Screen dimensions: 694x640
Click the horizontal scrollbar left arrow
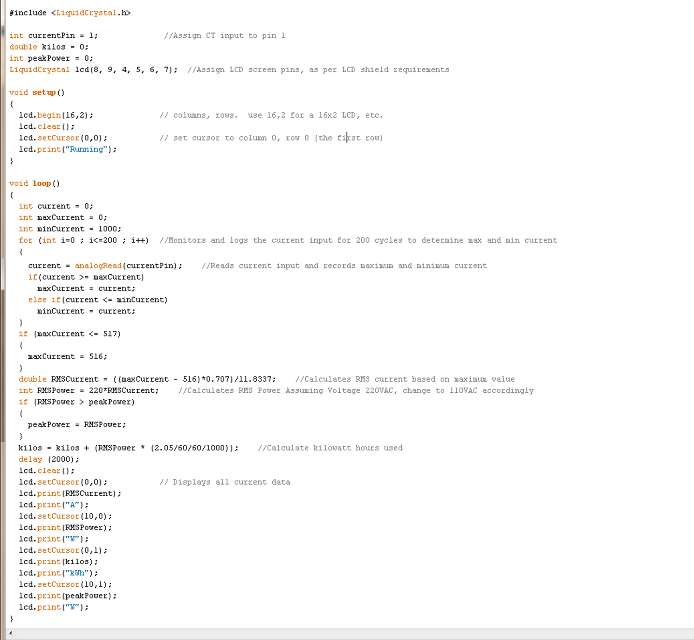11,633
